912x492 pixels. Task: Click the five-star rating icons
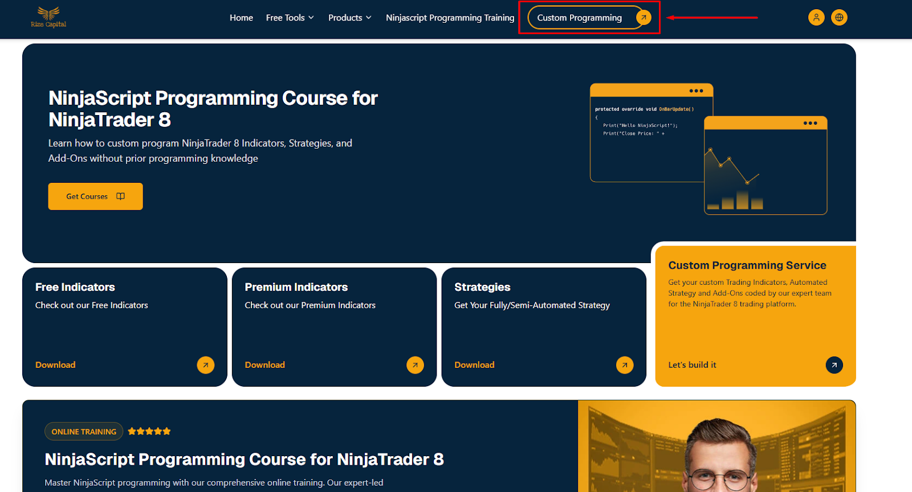149,432
